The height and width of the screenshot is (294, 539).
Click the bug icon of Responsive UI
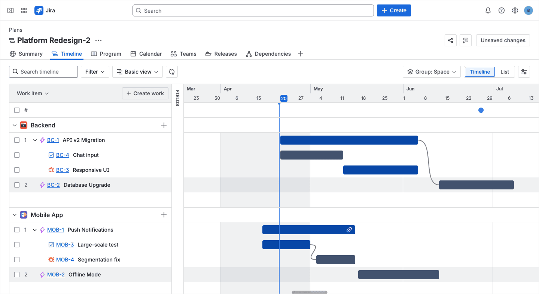(51, 170)
